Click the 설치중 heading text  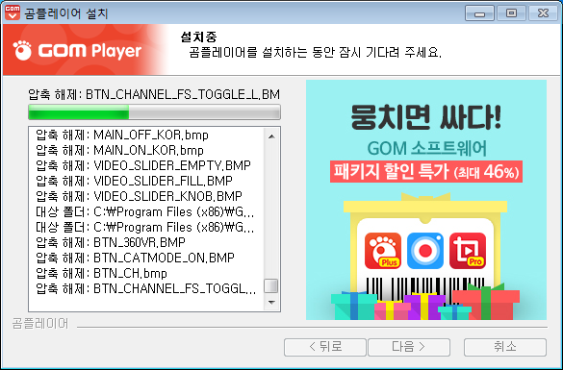tap(198, 37)
